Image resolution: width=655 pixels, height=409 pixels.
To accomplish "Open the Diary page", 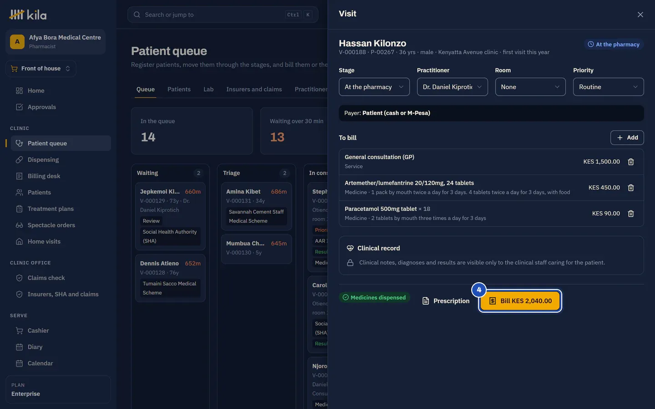I will tap(60, 347).
